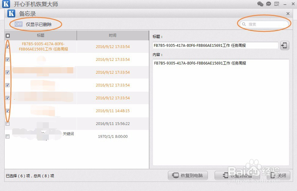The image size is (297, 191).
Task: Click inside the 内容 content text area
Action: 221,112
